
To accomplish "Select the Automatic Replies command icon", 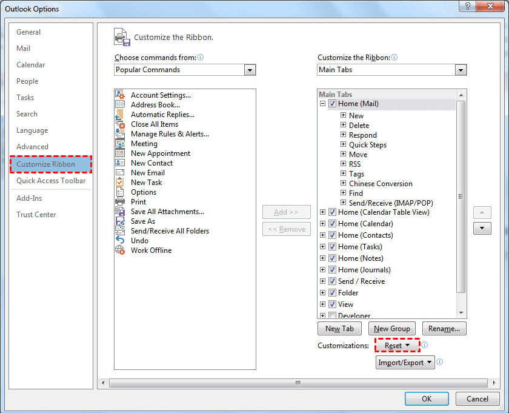I will 120,114.
